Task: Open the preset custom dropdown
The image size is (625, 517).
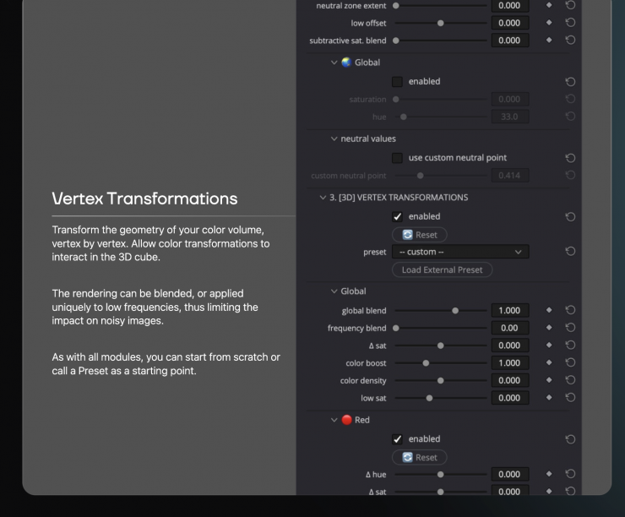Action: [459, 252]
